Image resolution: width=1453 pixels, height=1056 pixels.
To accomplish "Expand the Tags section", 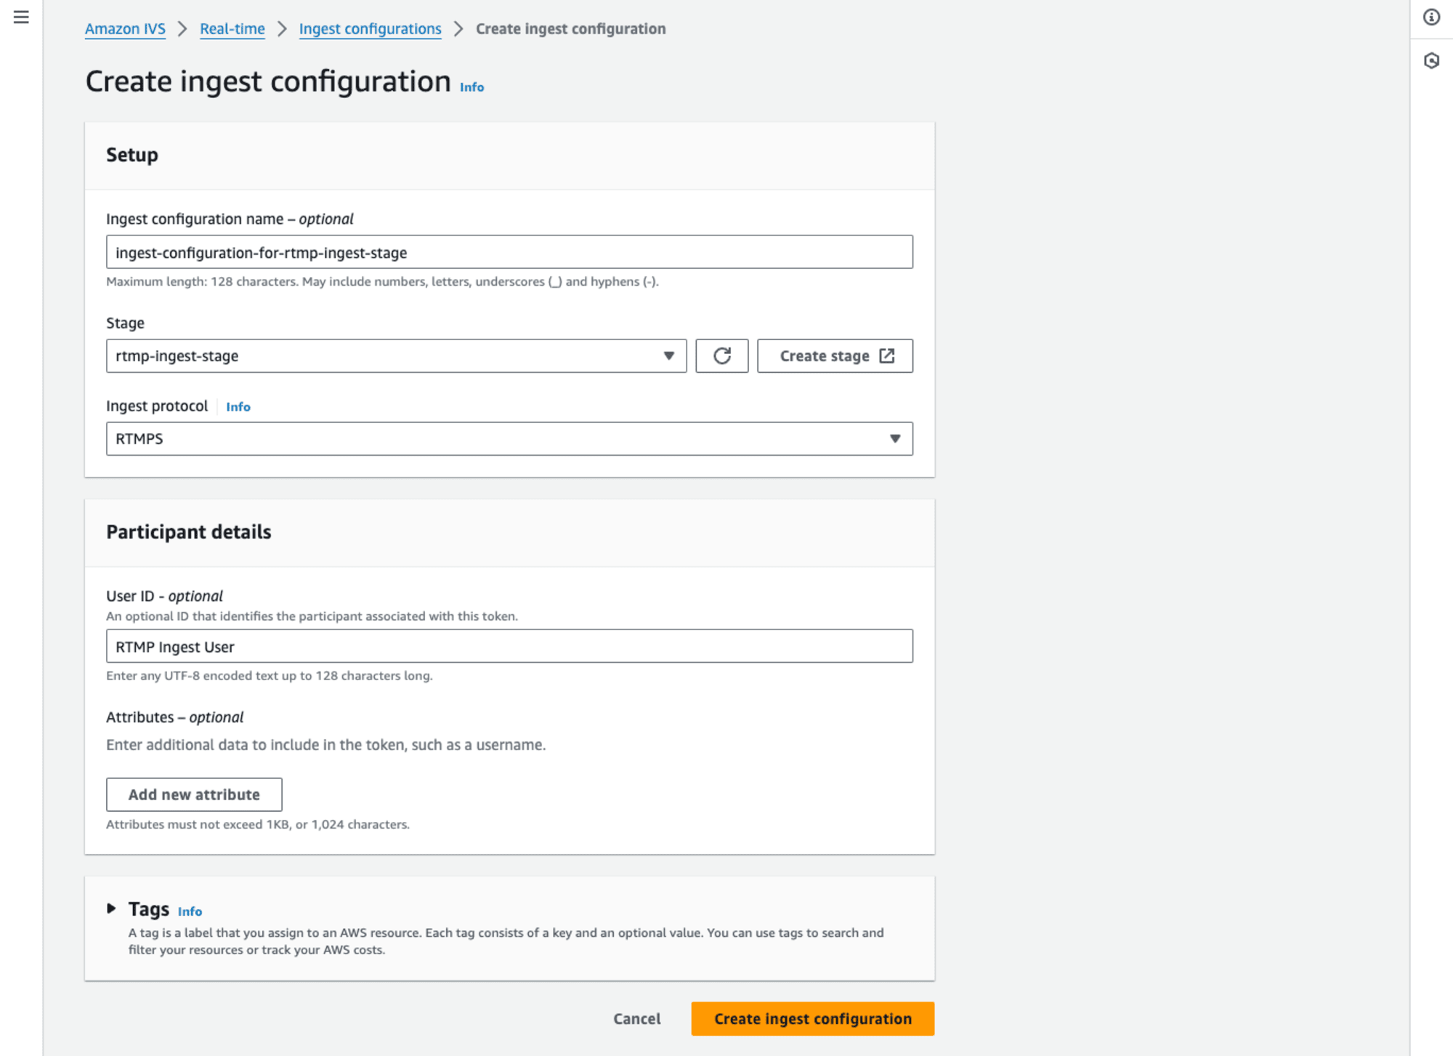I will [x=111, y=908].
